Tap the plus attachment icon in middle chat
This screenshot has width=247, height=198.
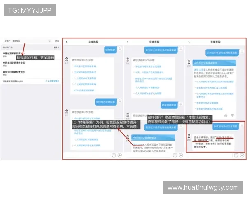pos(181,156)
